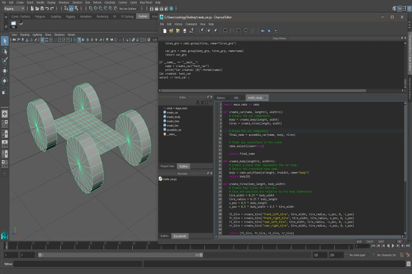Click Maya's Save Scene icon
This screenshot has width=412, height=274.
pos(42,9)
